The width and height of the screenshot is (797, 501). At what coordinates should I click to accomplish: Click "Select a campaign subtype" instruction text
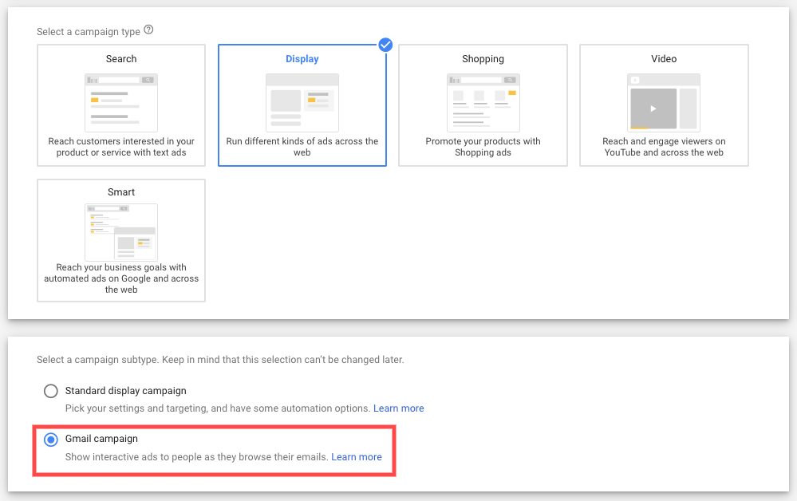pyautogui.click(x=220, y=360)
